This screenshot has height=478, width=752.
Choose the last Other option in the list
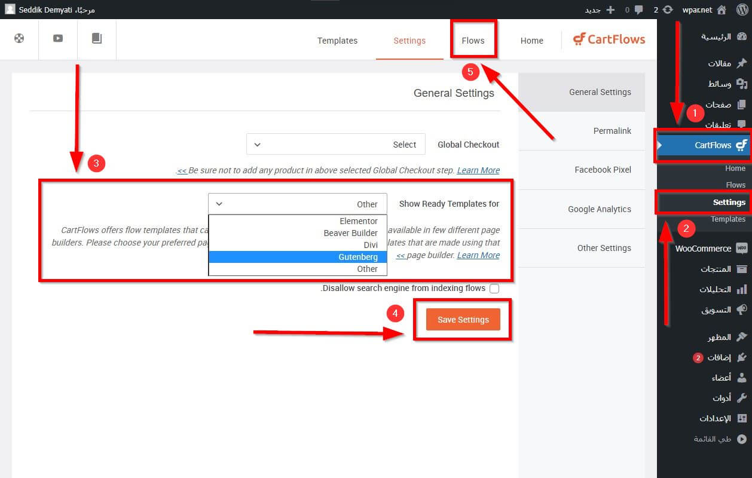pos(298,269)
